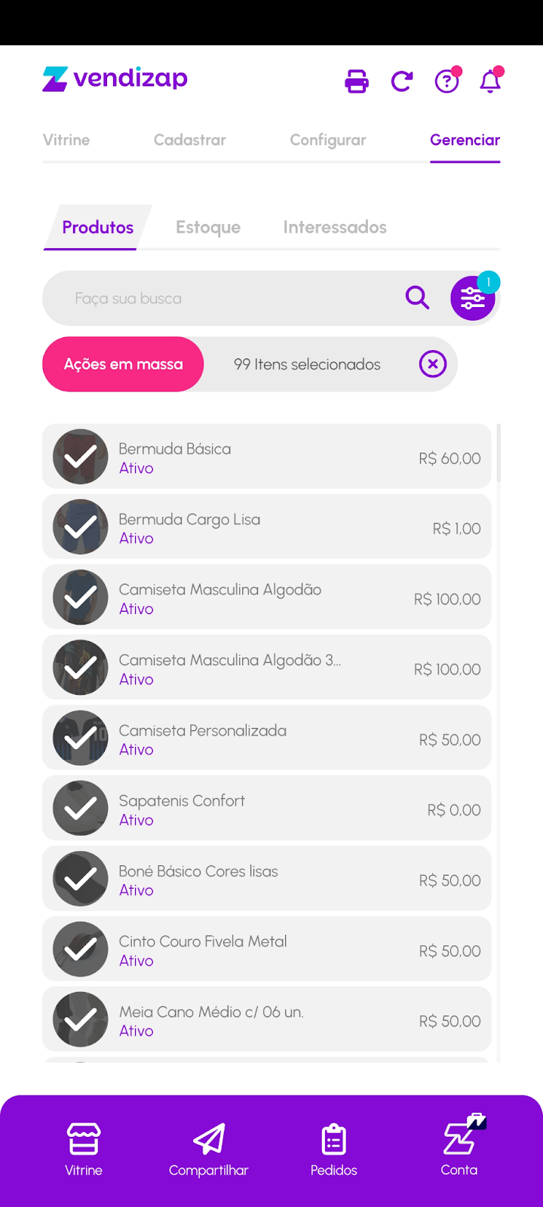Open the Cadastrar top tab
This screenshot has height=1207, width=543.
click(190, 140)
